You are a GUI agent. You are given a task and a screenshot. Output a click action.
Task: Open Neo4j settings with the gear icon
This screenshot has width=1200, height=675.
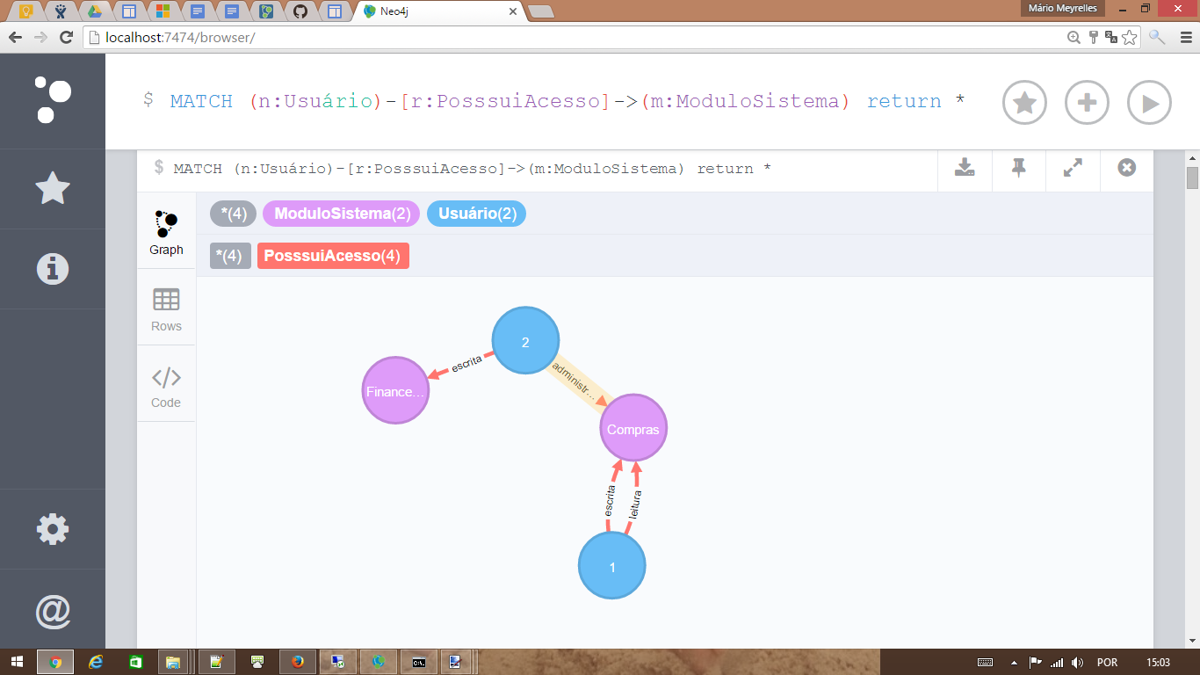52,528
